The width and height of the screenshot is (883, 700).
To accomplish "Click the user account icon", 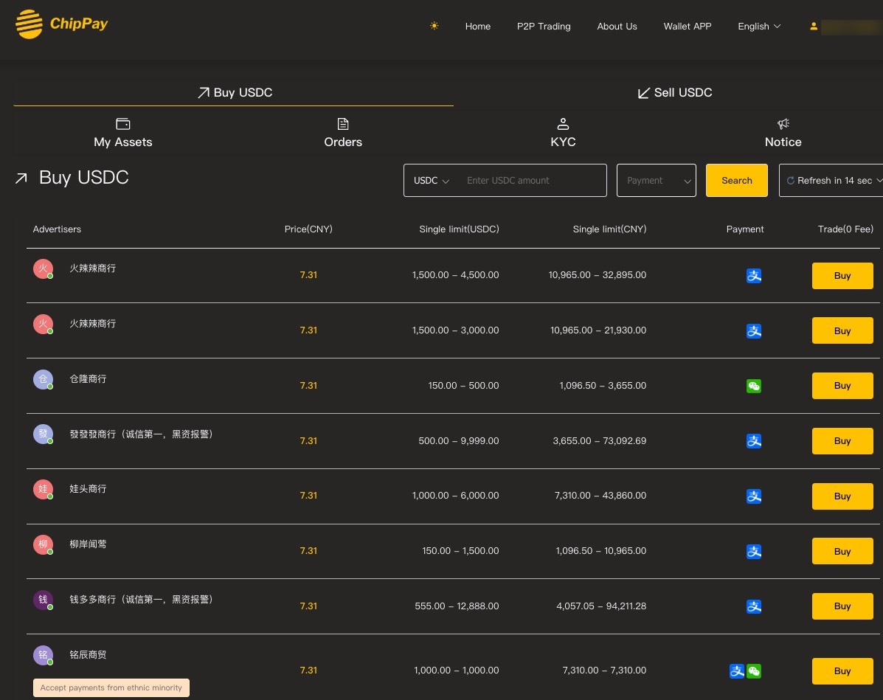I will pyautogui.click(x=814, y=26).
